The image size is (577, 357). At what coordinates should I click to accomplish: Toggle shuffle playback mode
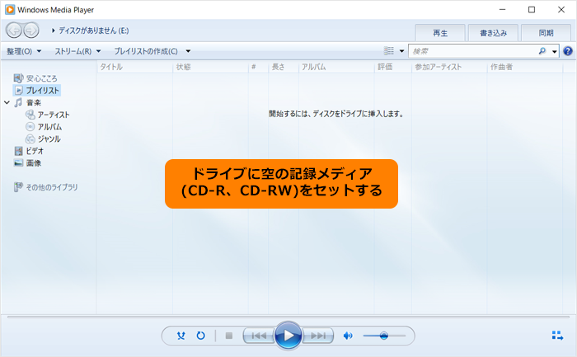coord(181,336)
